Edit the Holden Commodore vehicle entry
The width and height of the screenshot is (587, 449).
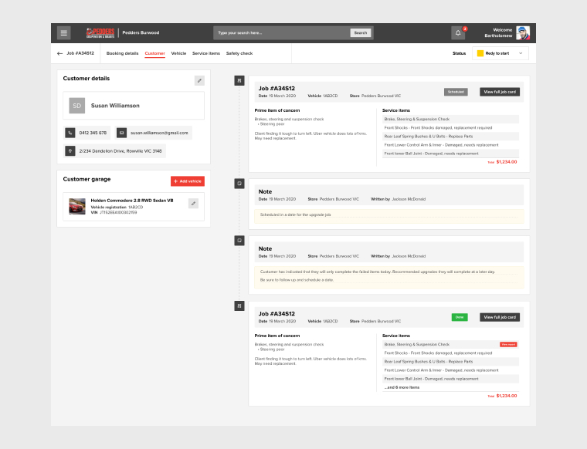[x=193, y=203]
